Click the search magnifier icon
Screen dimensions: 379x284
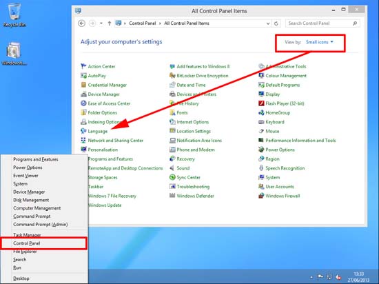pyautogui.click(x=355, y=23)
